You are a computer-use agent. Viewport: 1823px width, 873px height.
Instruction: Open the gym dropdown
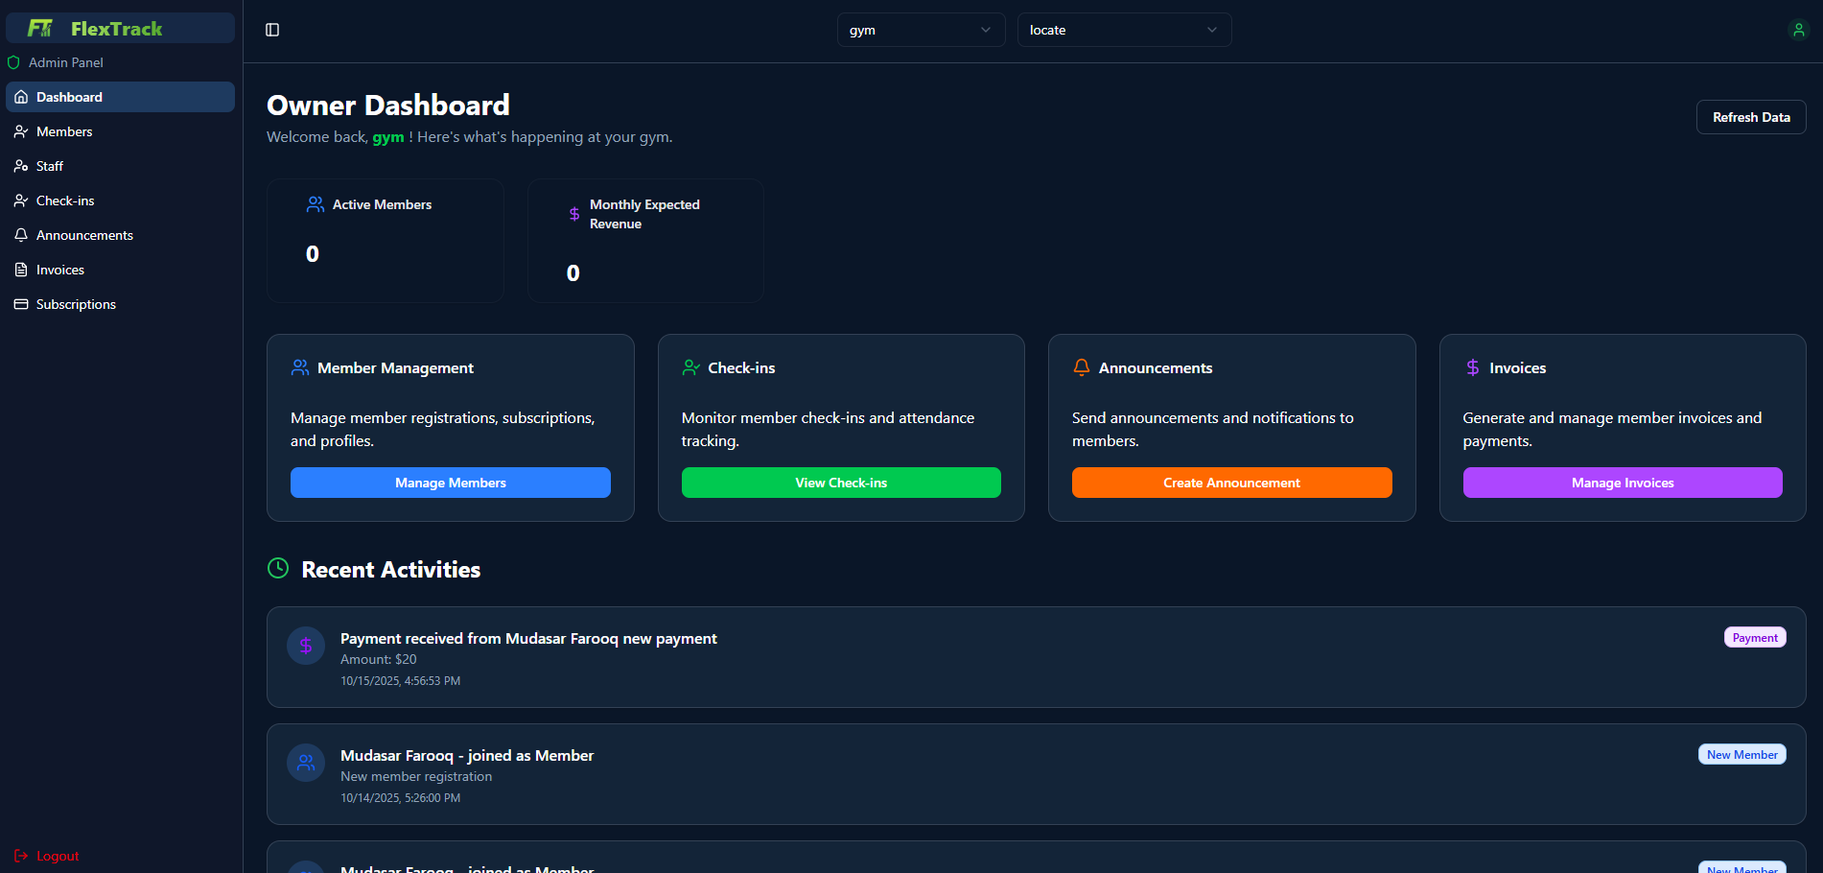click(x=920, y=30)
